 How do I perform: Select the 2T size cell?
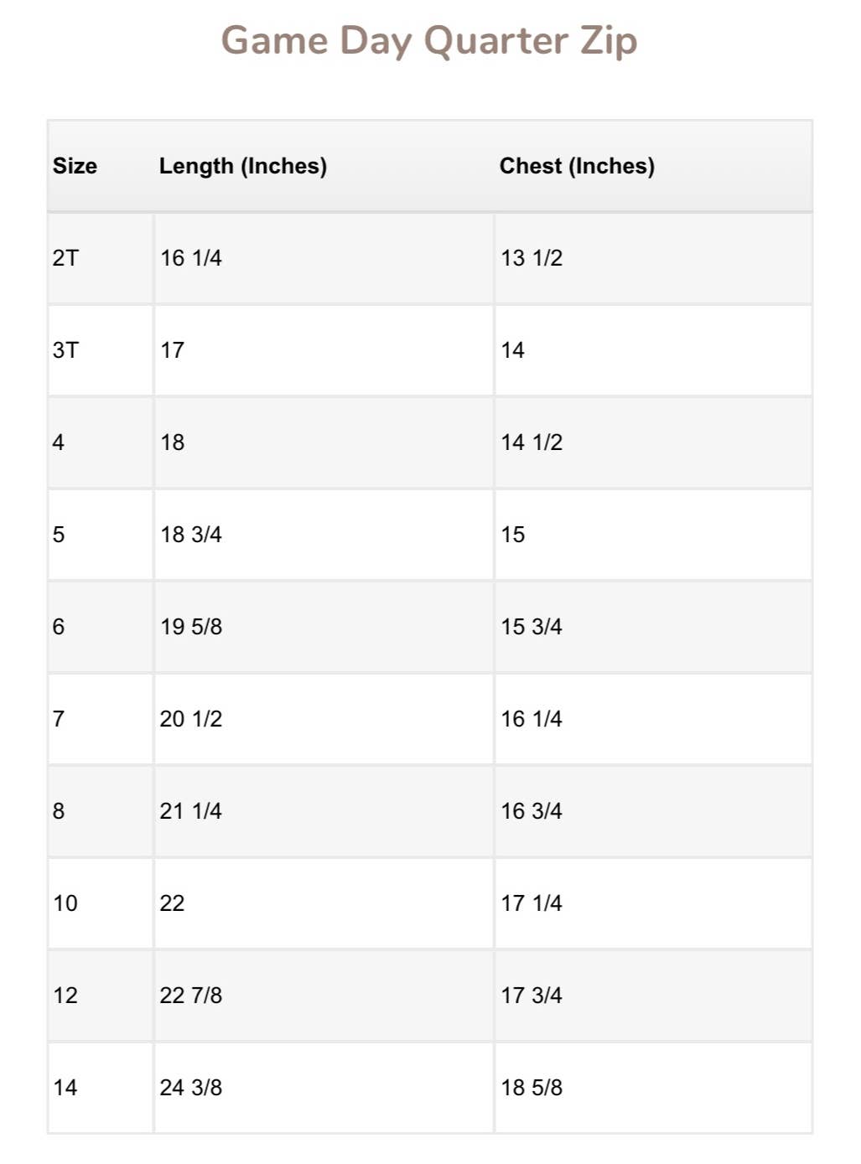pyautogui.click(x=65, y=258)
